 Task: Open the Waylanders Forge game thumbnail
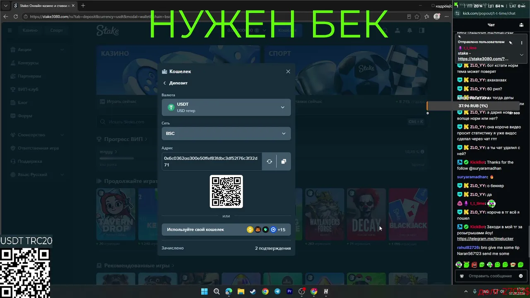(325, 214)
